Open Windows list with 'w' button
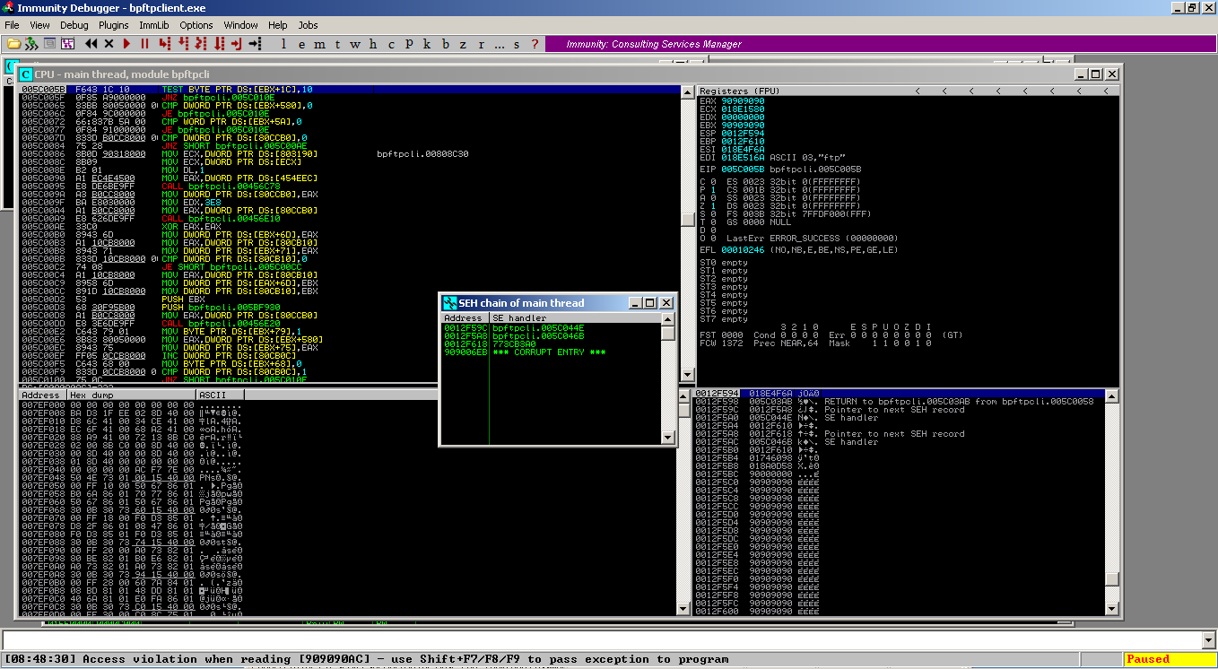The height and width of the screenshot is (669, 1218). pos(355,43)
